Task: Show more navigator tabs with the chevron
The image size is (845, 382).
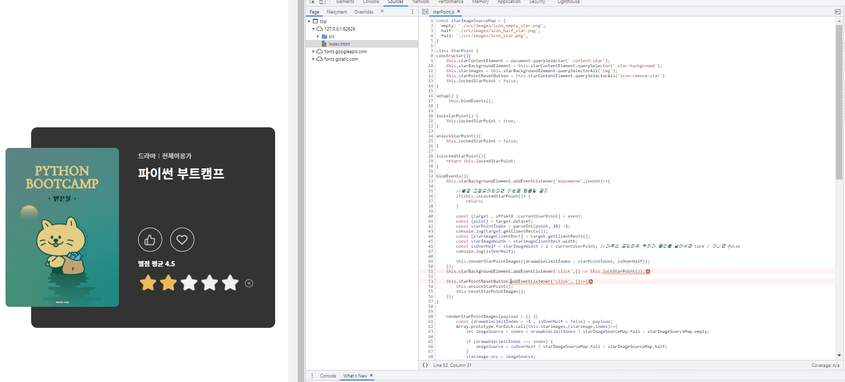Action: (382, 12)
